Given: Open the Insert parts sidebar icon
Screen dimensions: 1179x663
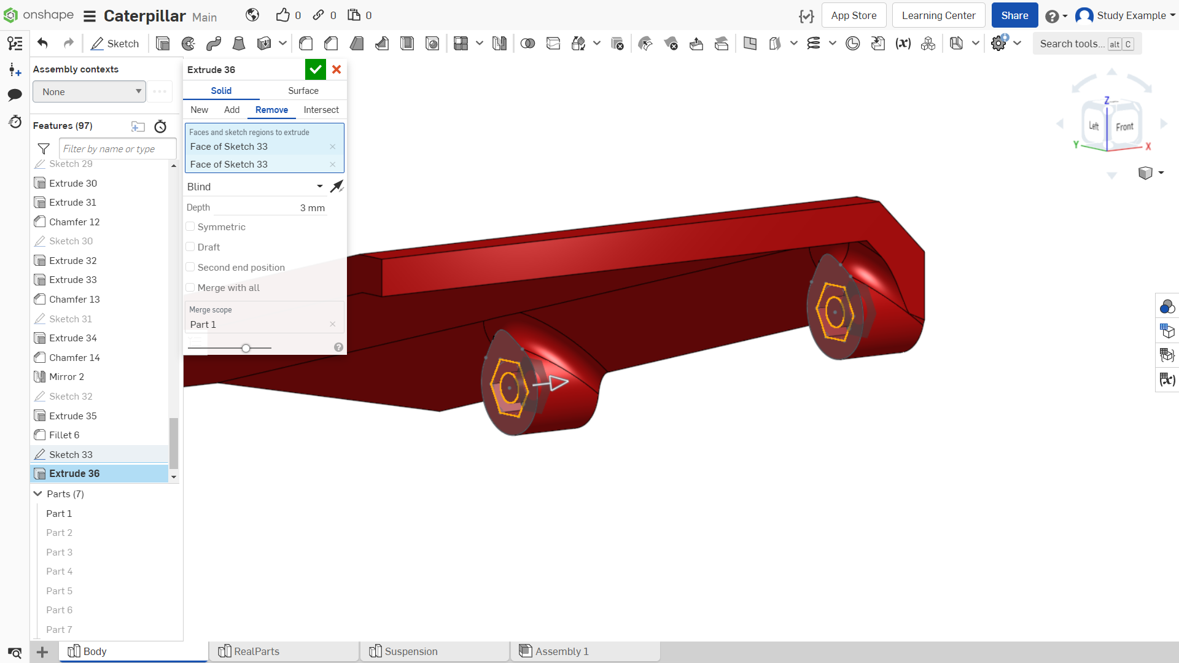Looking at the screenshot, I should click(15, 69).
